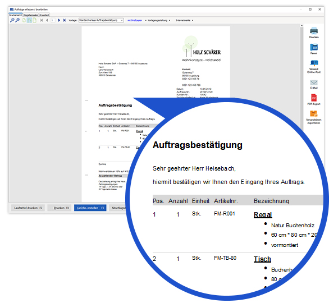The image size is (329, 303).
Task: Switch to the Eingabemaske tab
Action: [31, 15]
